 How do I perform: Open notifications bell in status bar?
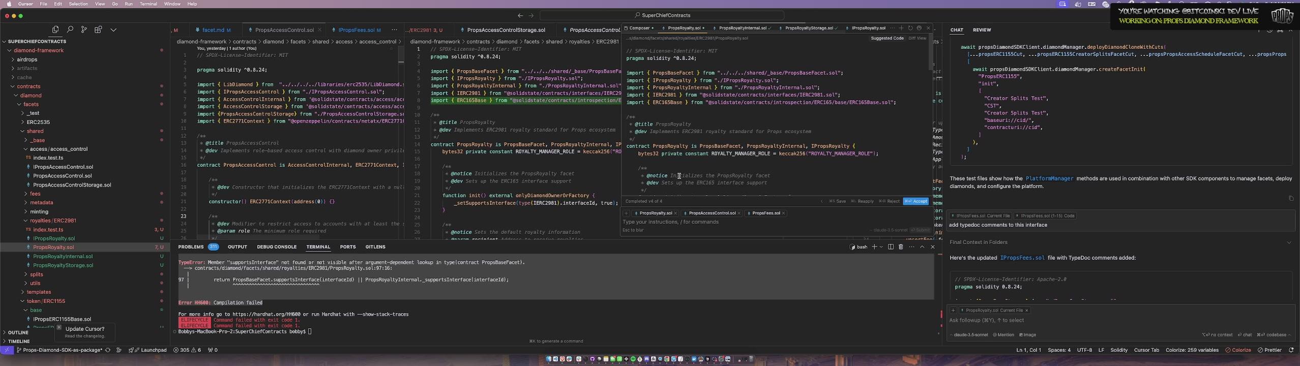[1291, 350]
